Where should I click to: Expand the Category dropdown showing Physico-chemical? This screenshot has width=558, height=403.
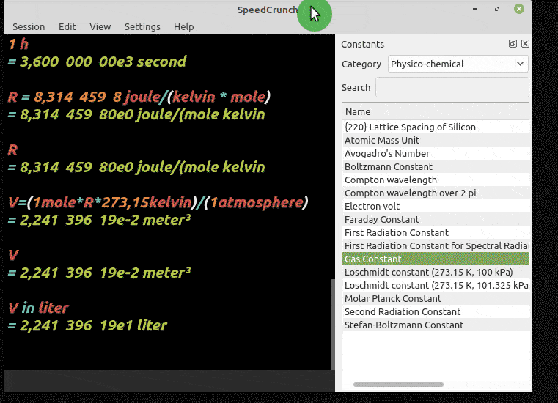[x=458, y=64]
